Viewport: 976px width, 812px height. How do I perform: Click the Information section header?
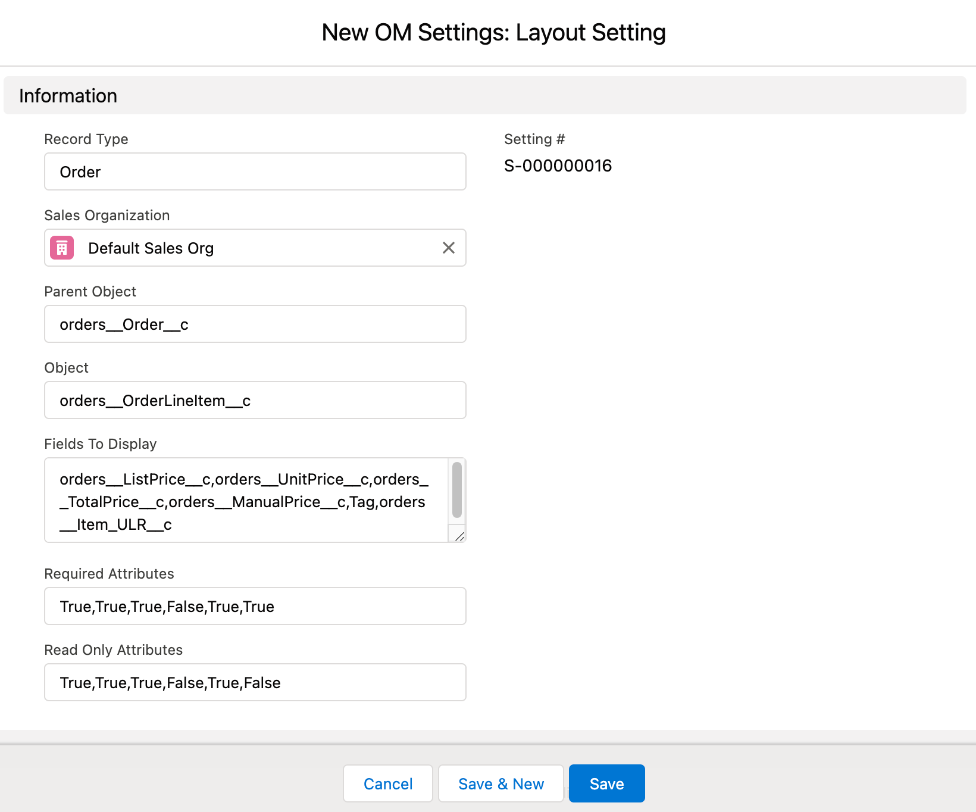point(68,96)
